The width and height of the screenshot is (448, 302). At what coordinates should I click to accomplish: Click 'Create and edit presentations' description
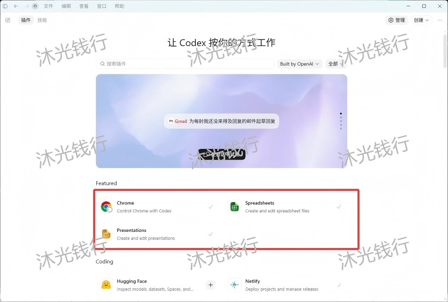click(x=146, y=238)
